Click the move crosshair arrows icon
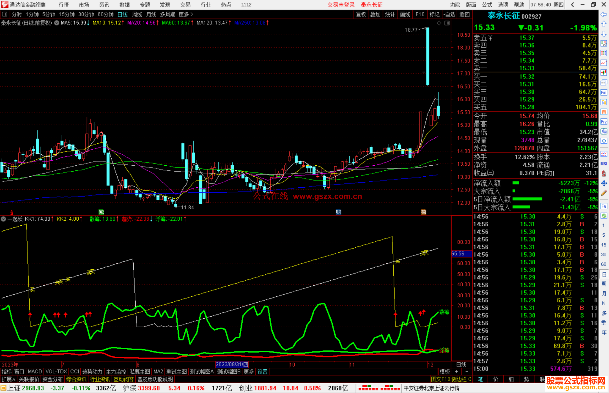 604,183
